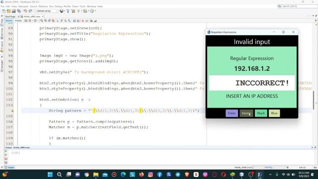The image size is (318, 179).
Task: Open the Debug menu
Action: pos(59,6)
